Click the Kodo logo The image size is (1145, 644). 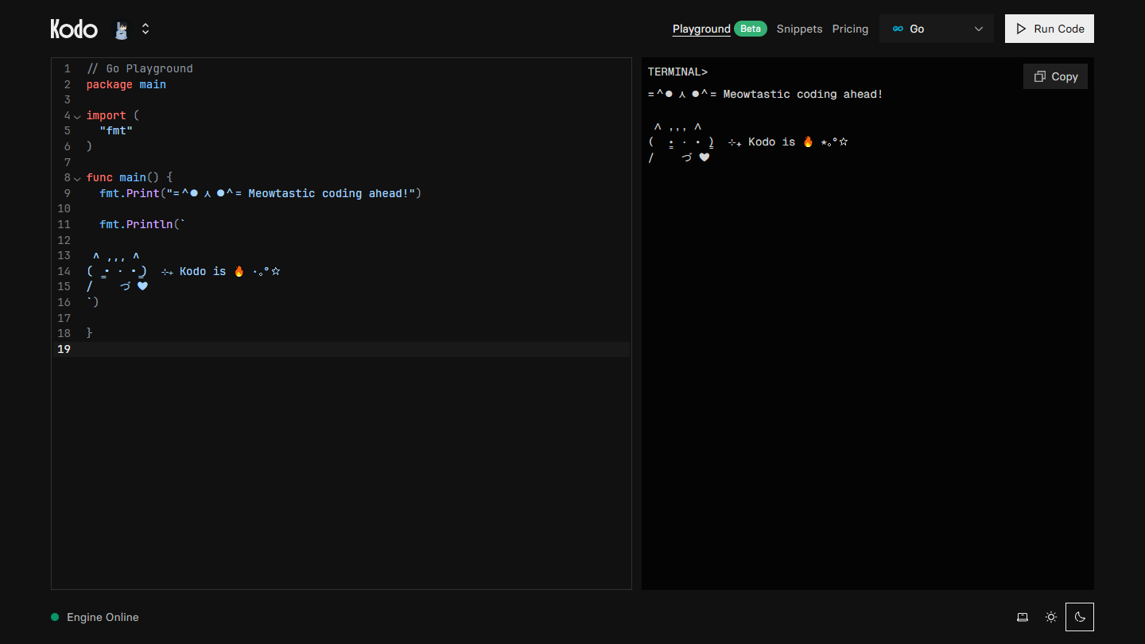(74, 29)
